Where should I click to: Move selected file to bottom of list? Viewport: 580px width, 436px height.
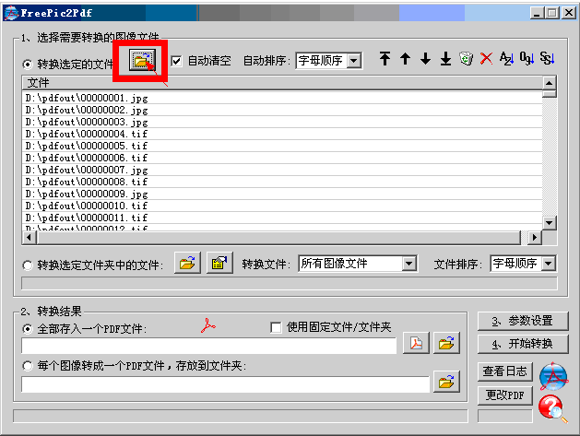pyautogui.click(x=445, y=58)
